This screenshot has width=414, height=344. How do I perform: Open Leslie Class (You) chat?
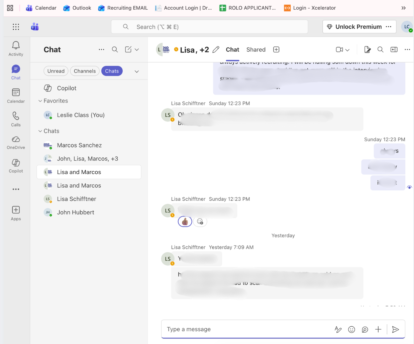coord(89,115)
